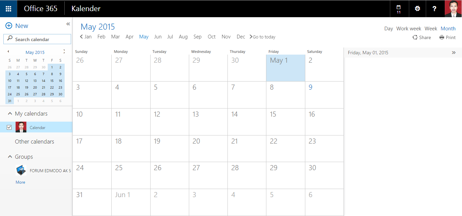Open the More link under Groups
Viewport: 462px width, 216px height.
[x=20, y=182]
